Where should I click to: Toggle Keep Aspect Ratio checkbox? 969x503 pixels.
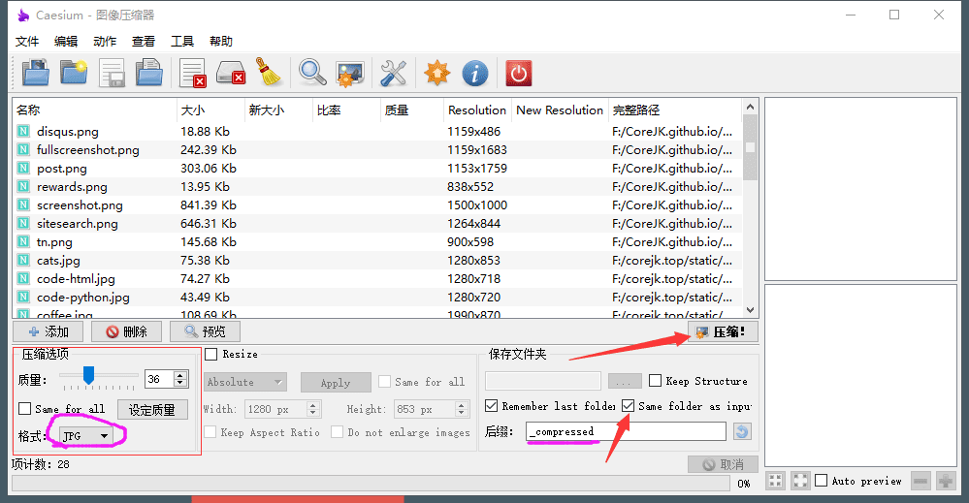pyautogui.click(x=210, y=432)
